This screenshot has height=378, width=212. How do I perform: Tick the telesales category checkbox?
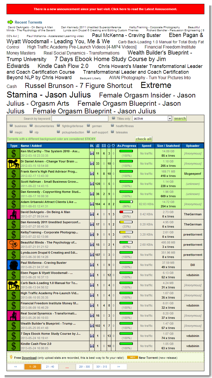[x=113, y=132]
